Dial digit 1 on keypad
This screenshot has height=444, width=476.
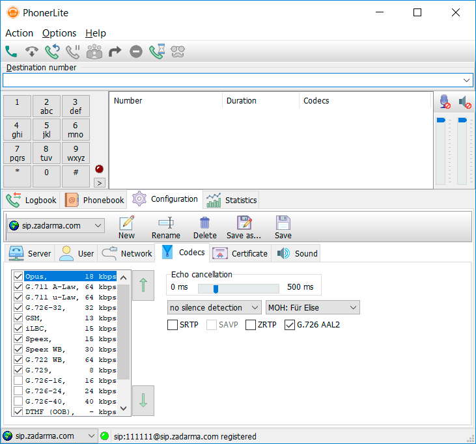pyautogui.click(x=18, y=106)
